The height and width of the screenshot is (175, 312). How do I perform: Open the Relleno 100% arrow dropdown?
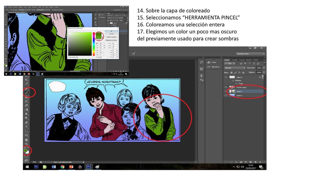click(x=264, y=72)
